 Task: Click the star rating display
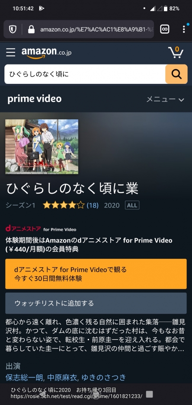64,205
